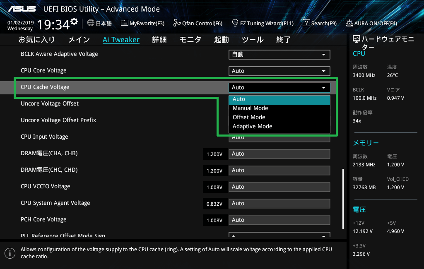Image resolution: width=424 pixels, height=269 pixels.
Task: Collapse the CPU Cache Voltage dropdown
Action: (279, 87)
